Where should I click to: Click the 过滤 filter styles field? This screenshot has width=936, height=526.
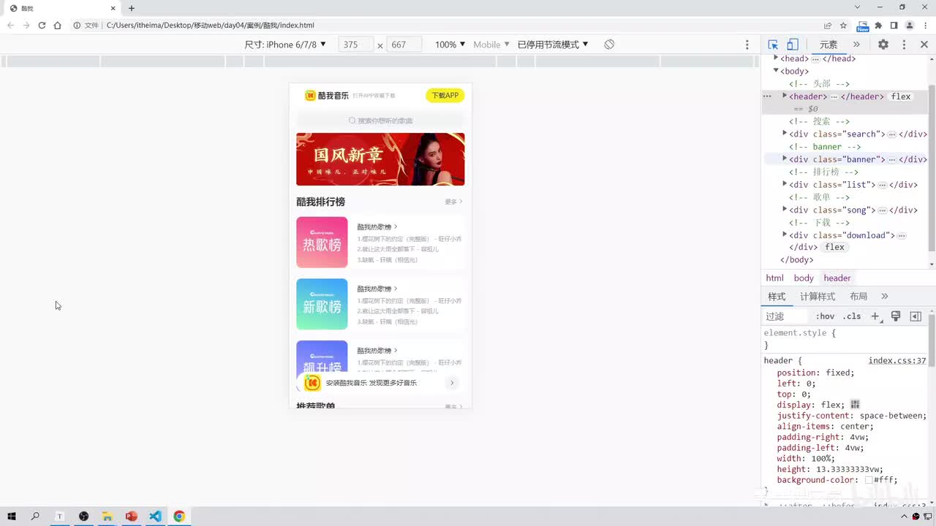(785, 316)
